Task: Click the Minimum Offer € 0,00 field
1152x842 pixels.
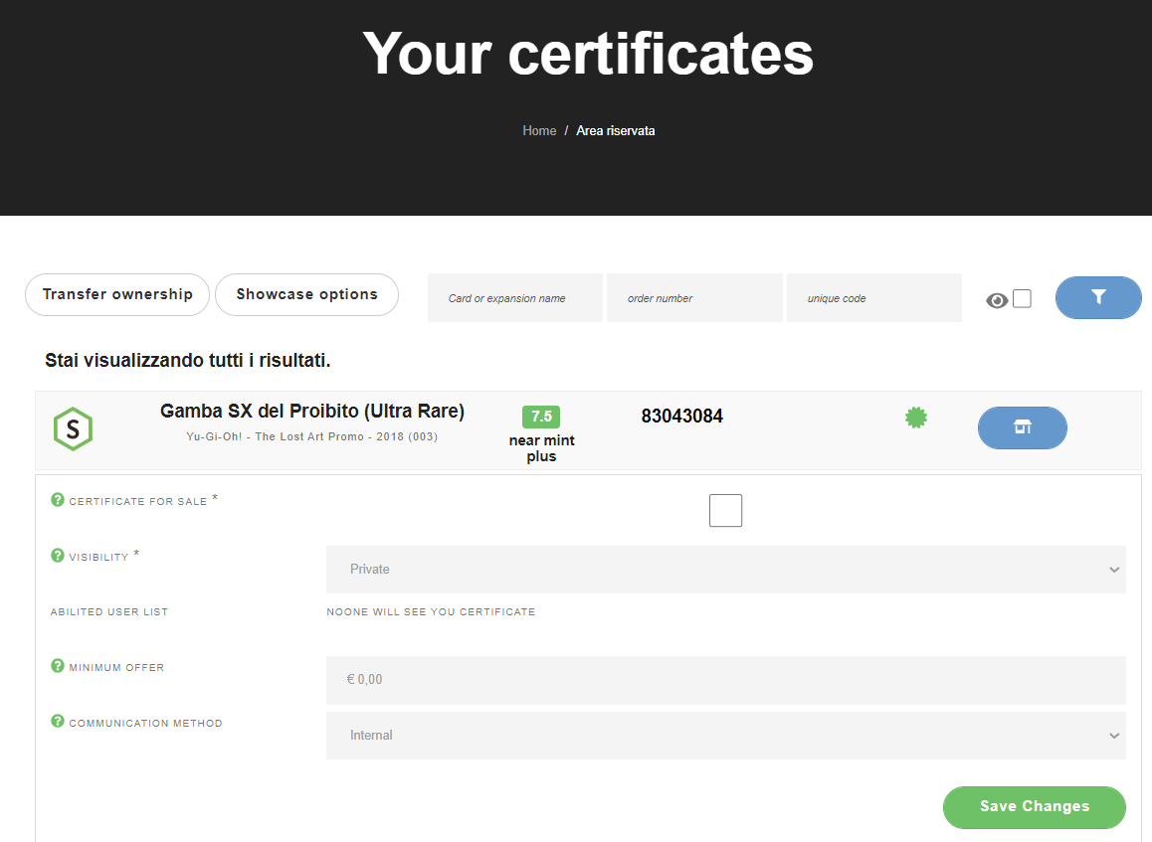Action: pos(726,681)
